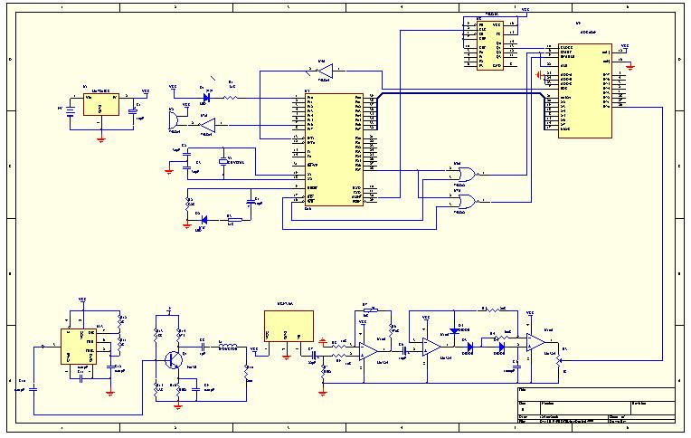Select the ground symbol on the ADC address pins
691x438 pixels.
(x=538, y=75)
